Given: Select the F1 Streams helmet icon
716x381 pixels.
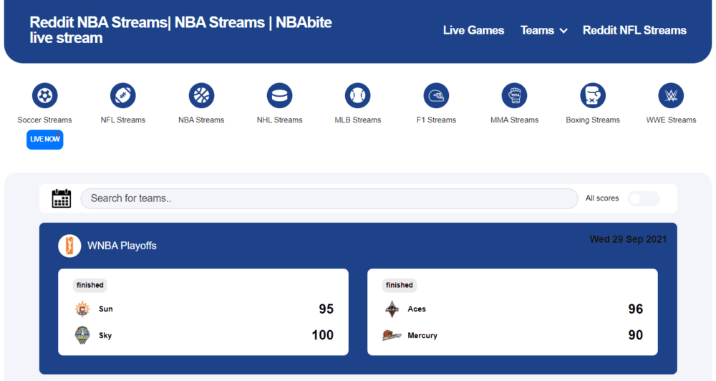Looking at the screenshot, I should coord(436,95).
